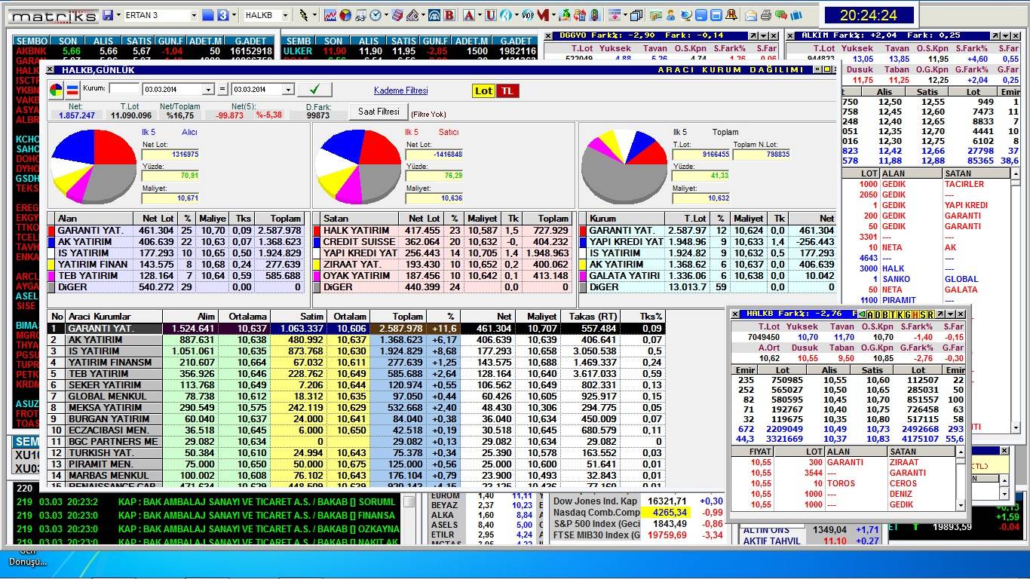Open the line chart icon in toolbar
The width and height of the screenshot is (1030, 579).
pos(330,15)
